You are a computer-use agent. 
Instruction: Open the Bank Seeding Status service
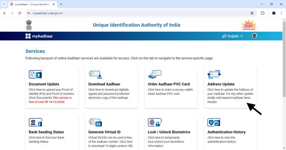[x=52, y=132]
